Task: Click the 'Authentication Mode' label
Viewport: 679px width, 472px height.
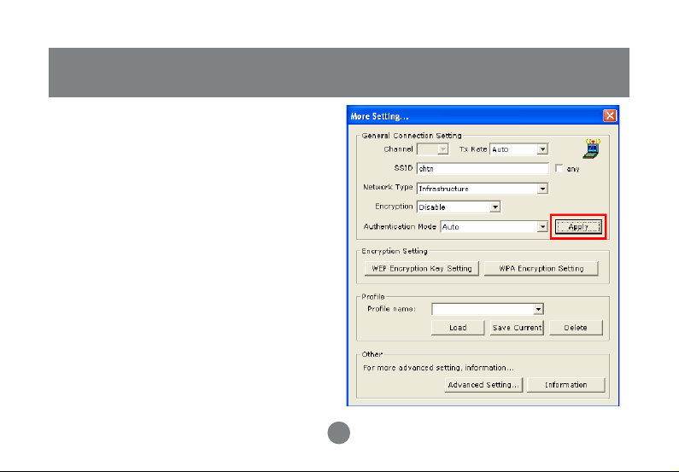Action: 400,226
